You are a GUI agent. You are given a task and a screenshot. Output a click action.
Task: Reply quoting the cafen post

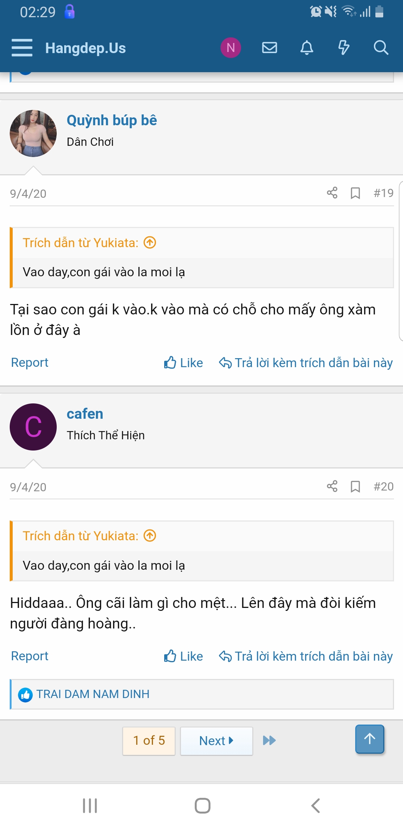(306, 656)
